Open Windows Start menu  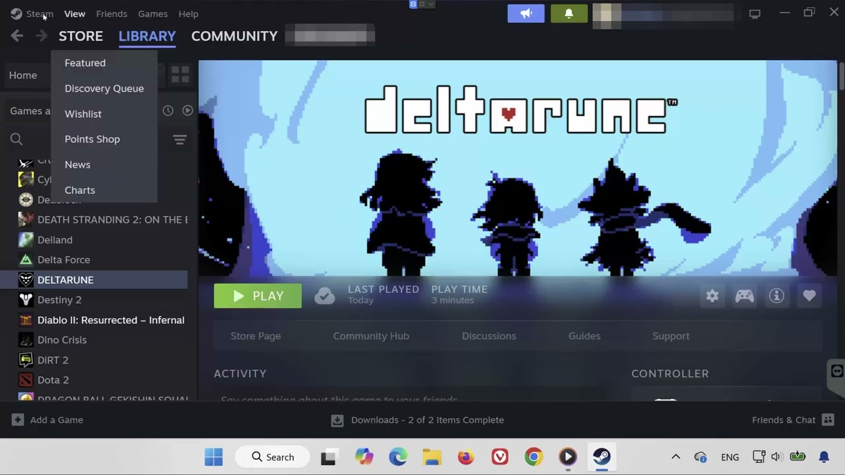point(213,457)
